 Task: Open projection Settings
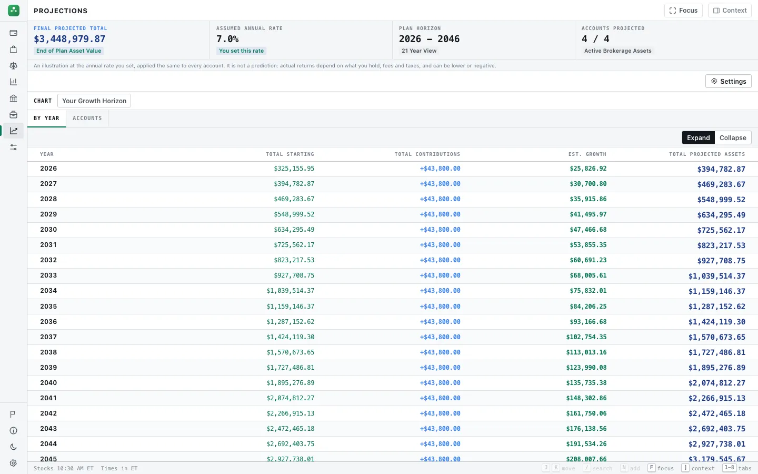coord(729,81)
